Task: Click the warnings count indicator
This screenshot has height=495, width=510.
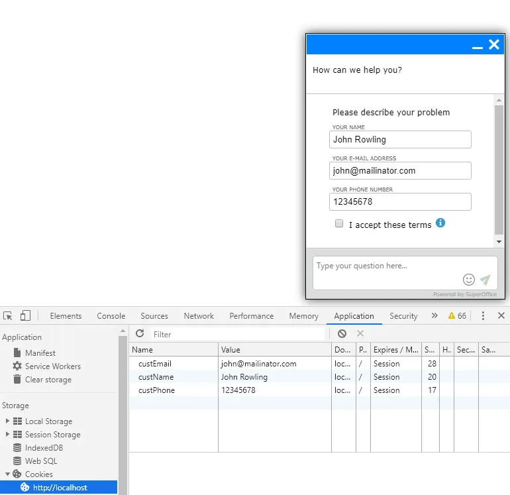Action: (457, 316)
